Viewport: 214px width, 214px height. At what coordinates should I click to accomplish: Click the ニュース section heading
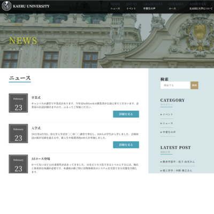pyautogui.click(x=20, y=78)
